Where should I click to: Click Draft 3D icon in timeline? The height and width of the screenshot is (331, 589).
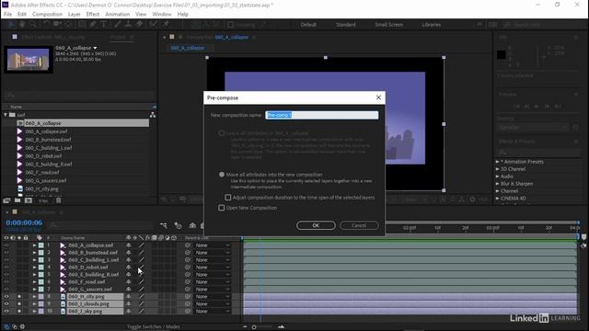coord(178,225)
